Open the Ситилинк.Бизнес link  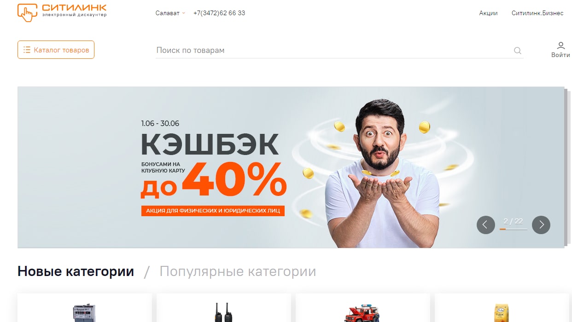[537, 13]
